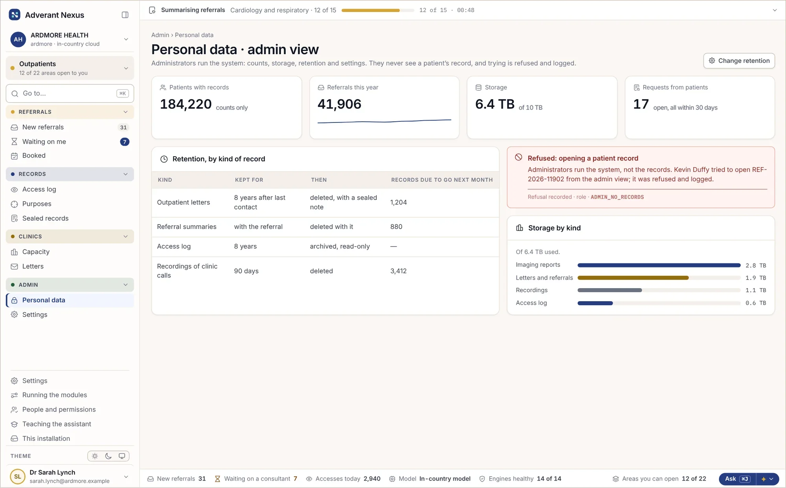This screenshot has height=488, width=786.
Task: Click the summarising referrals progress bar
Action: click(x=378, y=10)
